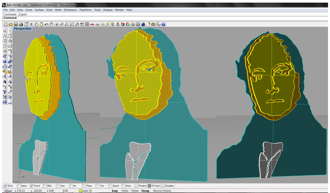The height and width of the screenshot is (193, 330).
Task: Toggle Ortho in the status bar
Action: point(125,191)
